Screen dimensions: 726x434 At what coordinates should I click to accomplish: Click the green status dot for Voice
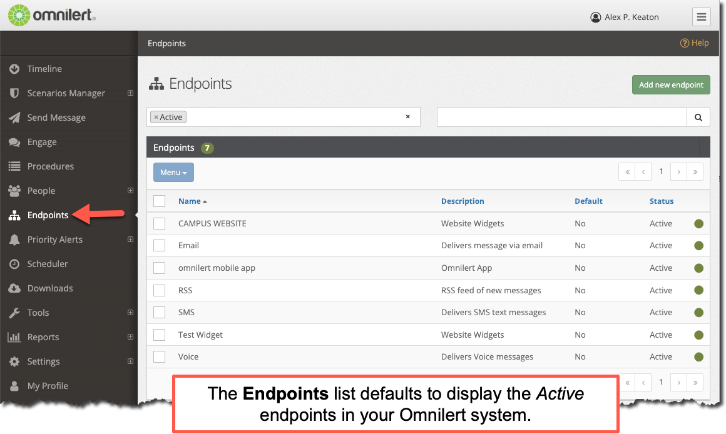(698, 357)
